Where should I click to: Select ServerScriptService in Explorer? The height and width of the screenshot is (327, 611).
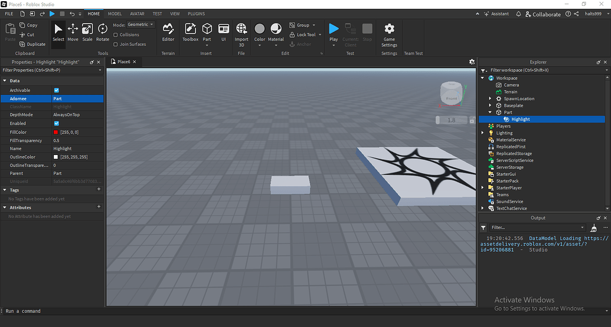(x=514, y=161)
